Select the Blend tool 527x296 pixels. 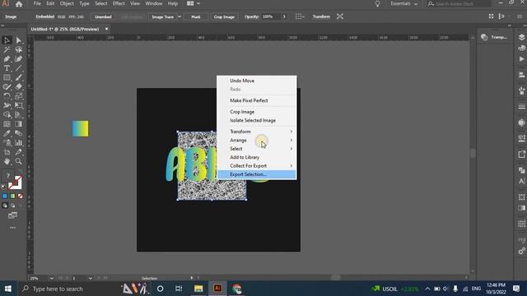(19, 133)
